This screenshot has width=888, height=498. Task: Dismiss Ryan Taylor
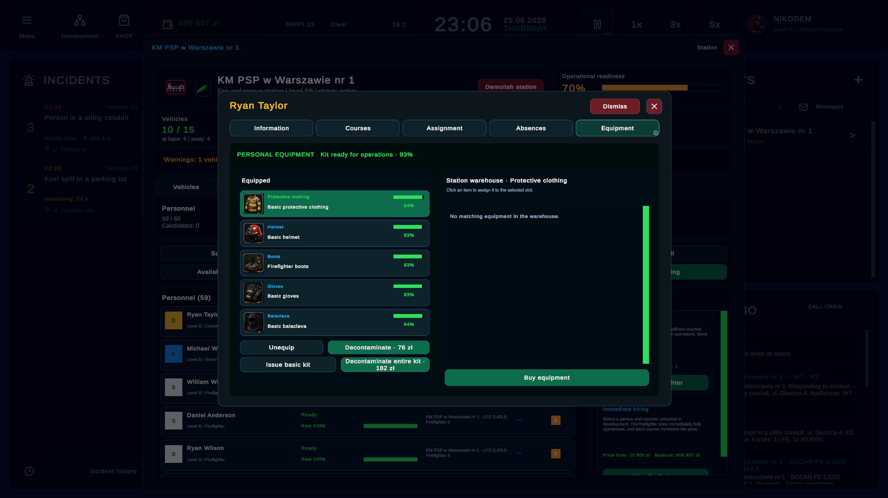615,106
